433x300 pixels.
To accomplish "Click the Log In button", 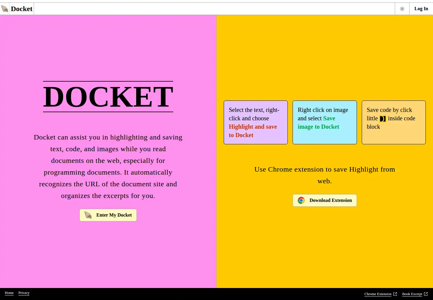I will [421, 9].
